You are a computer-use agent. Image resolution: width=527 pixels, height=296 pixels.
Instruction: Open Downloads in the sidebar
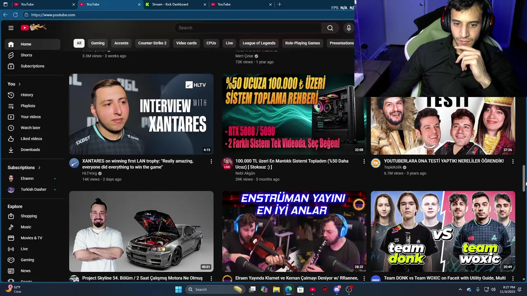[33, 150]
